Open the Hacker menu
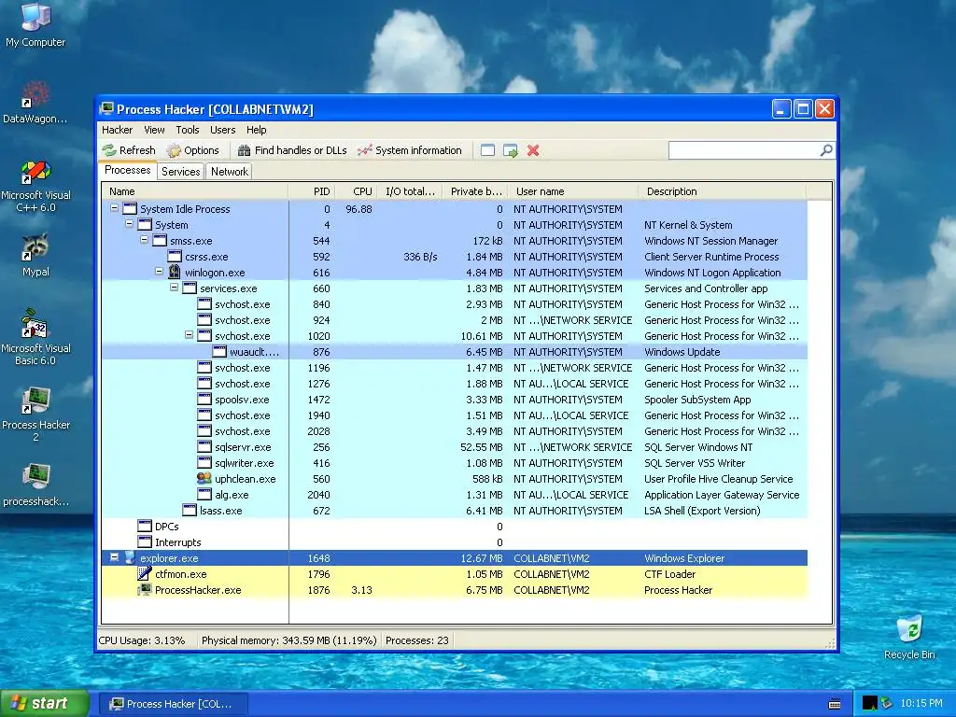Image resolution: width=956 pixels, height=717 pixels. point(117,130)
